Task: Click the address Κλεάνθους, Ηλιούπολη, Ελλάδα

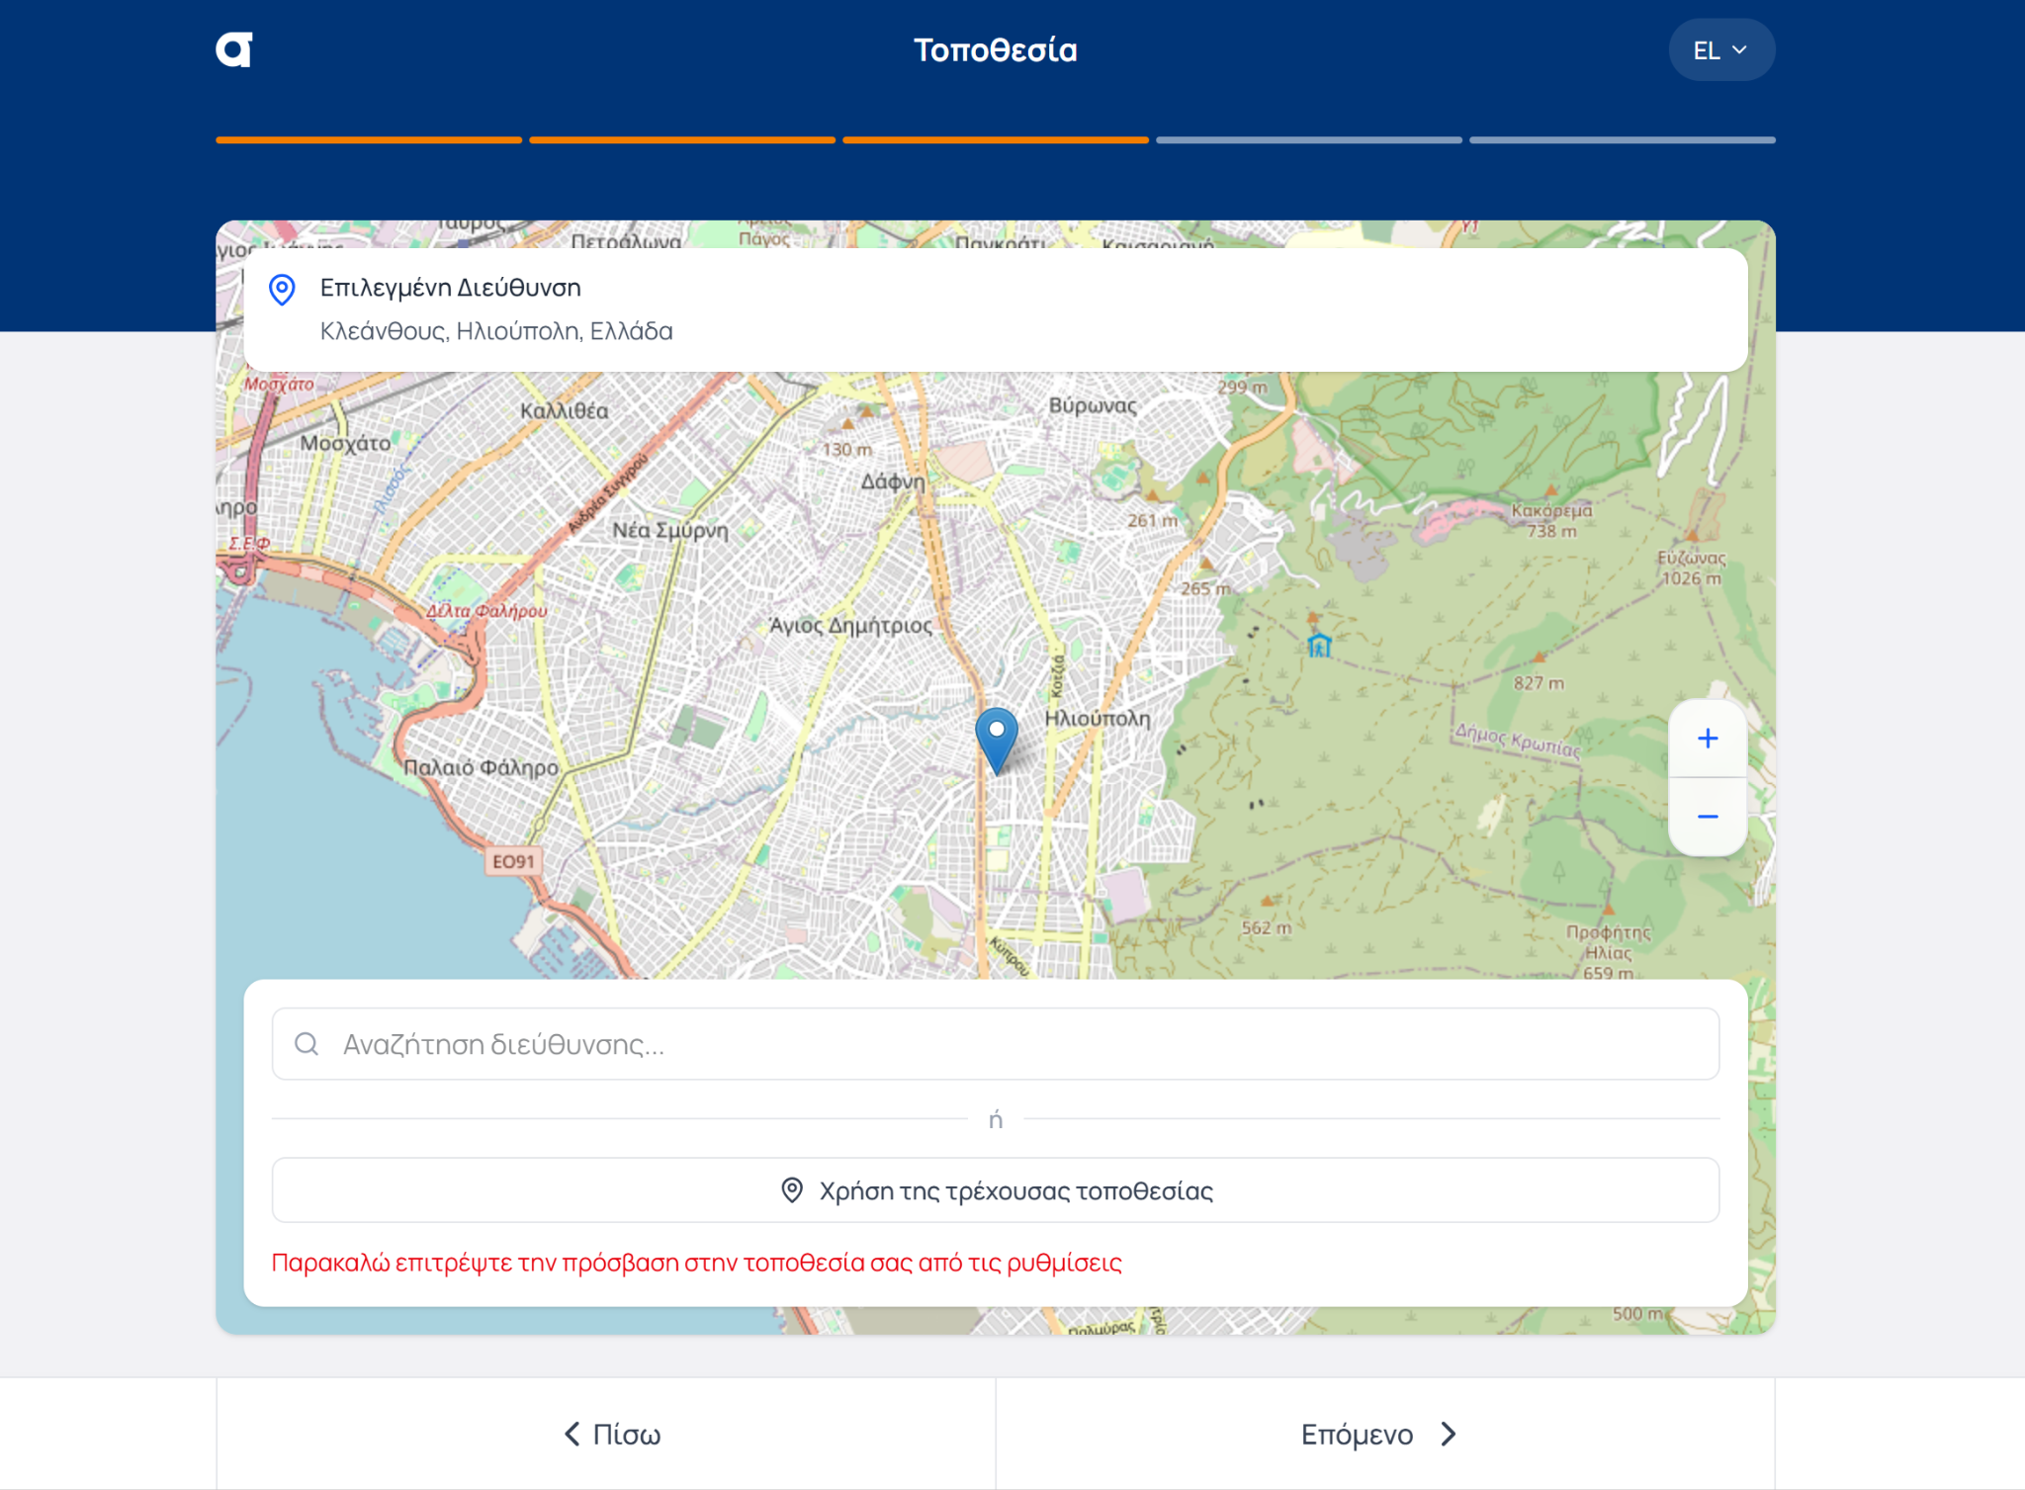Action: click(496, 330)
